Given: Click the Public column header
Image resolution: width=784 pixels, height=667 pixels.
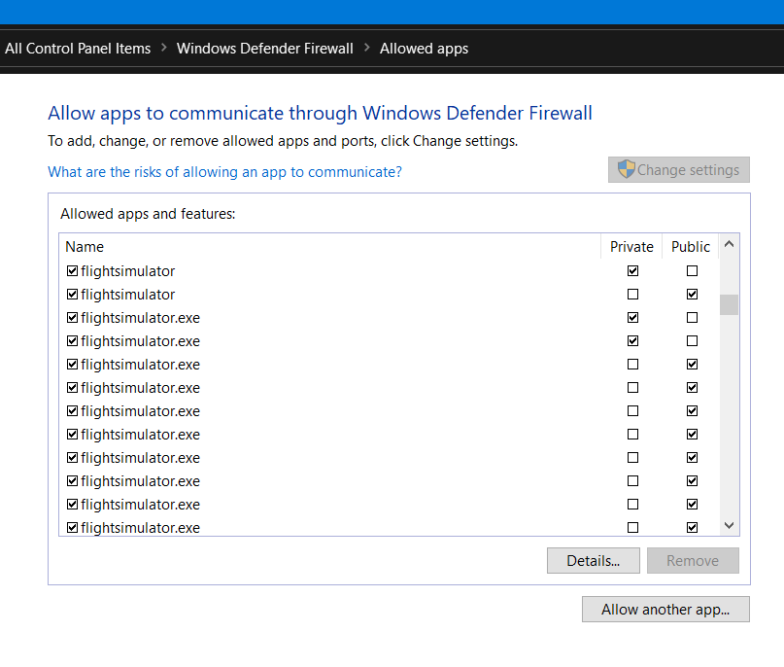Looking at the screenshot, I should (691, 247).
